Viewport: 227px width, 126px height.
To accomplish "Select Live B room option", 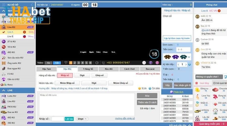I will coord(10,37).
